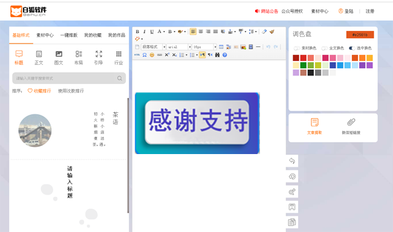Open find and replace binoculars
Viewport: 393px width, 232px height.
coord(217,55)
